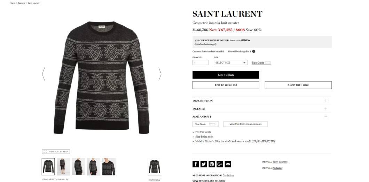Expand the Description section
This screenshot has width=369, height=182.
click(x=262, y=101)
